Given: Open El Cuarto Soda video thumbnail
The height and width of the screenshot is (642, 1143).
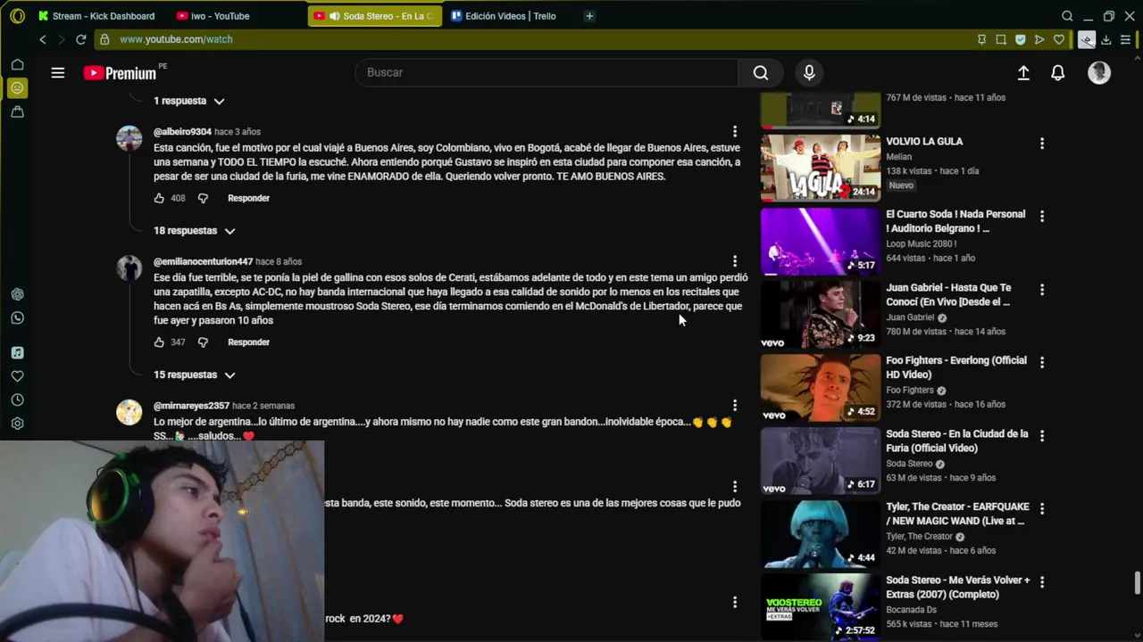Looking at the screenshot, I should coord(820,241).
